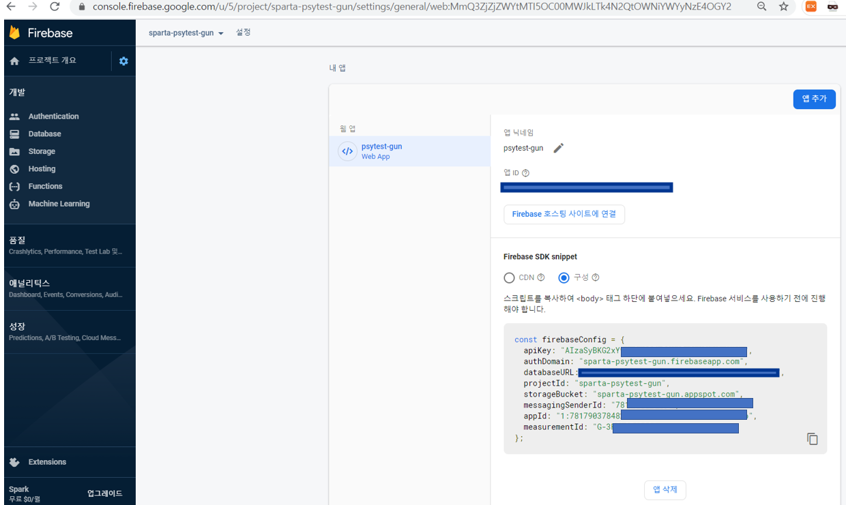The image size is (846, 505).
Task: Click the 앱 추가 button
Action: (x=814, y=99)
